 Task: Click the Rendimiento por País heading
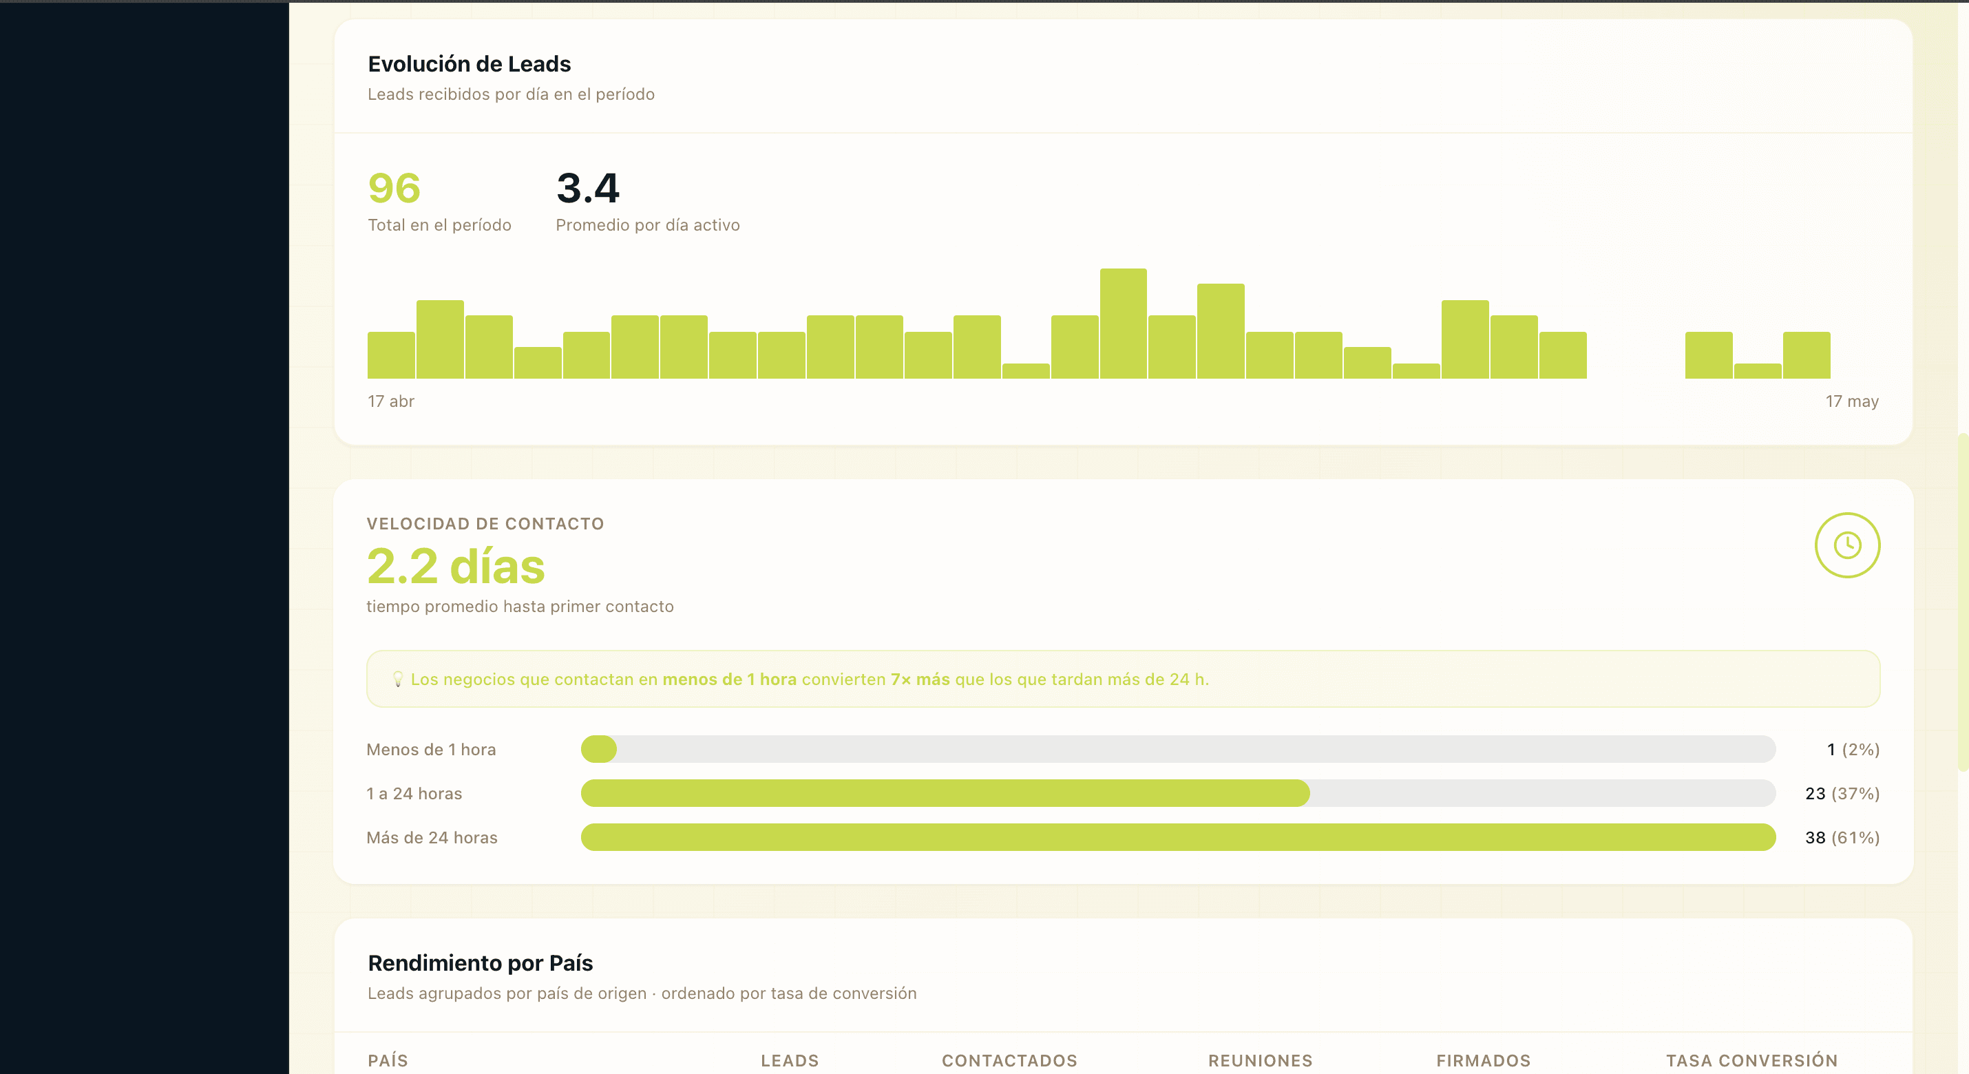tap(480, 962)
